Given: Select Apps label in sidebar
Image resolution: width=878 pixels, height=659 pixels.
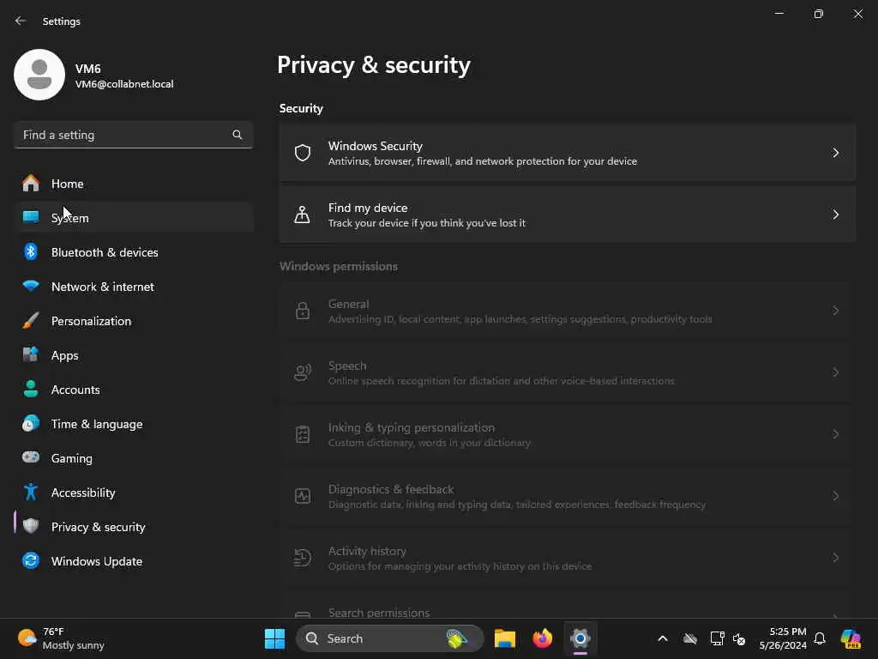Looking at the screenshot, I should point(65,355).
